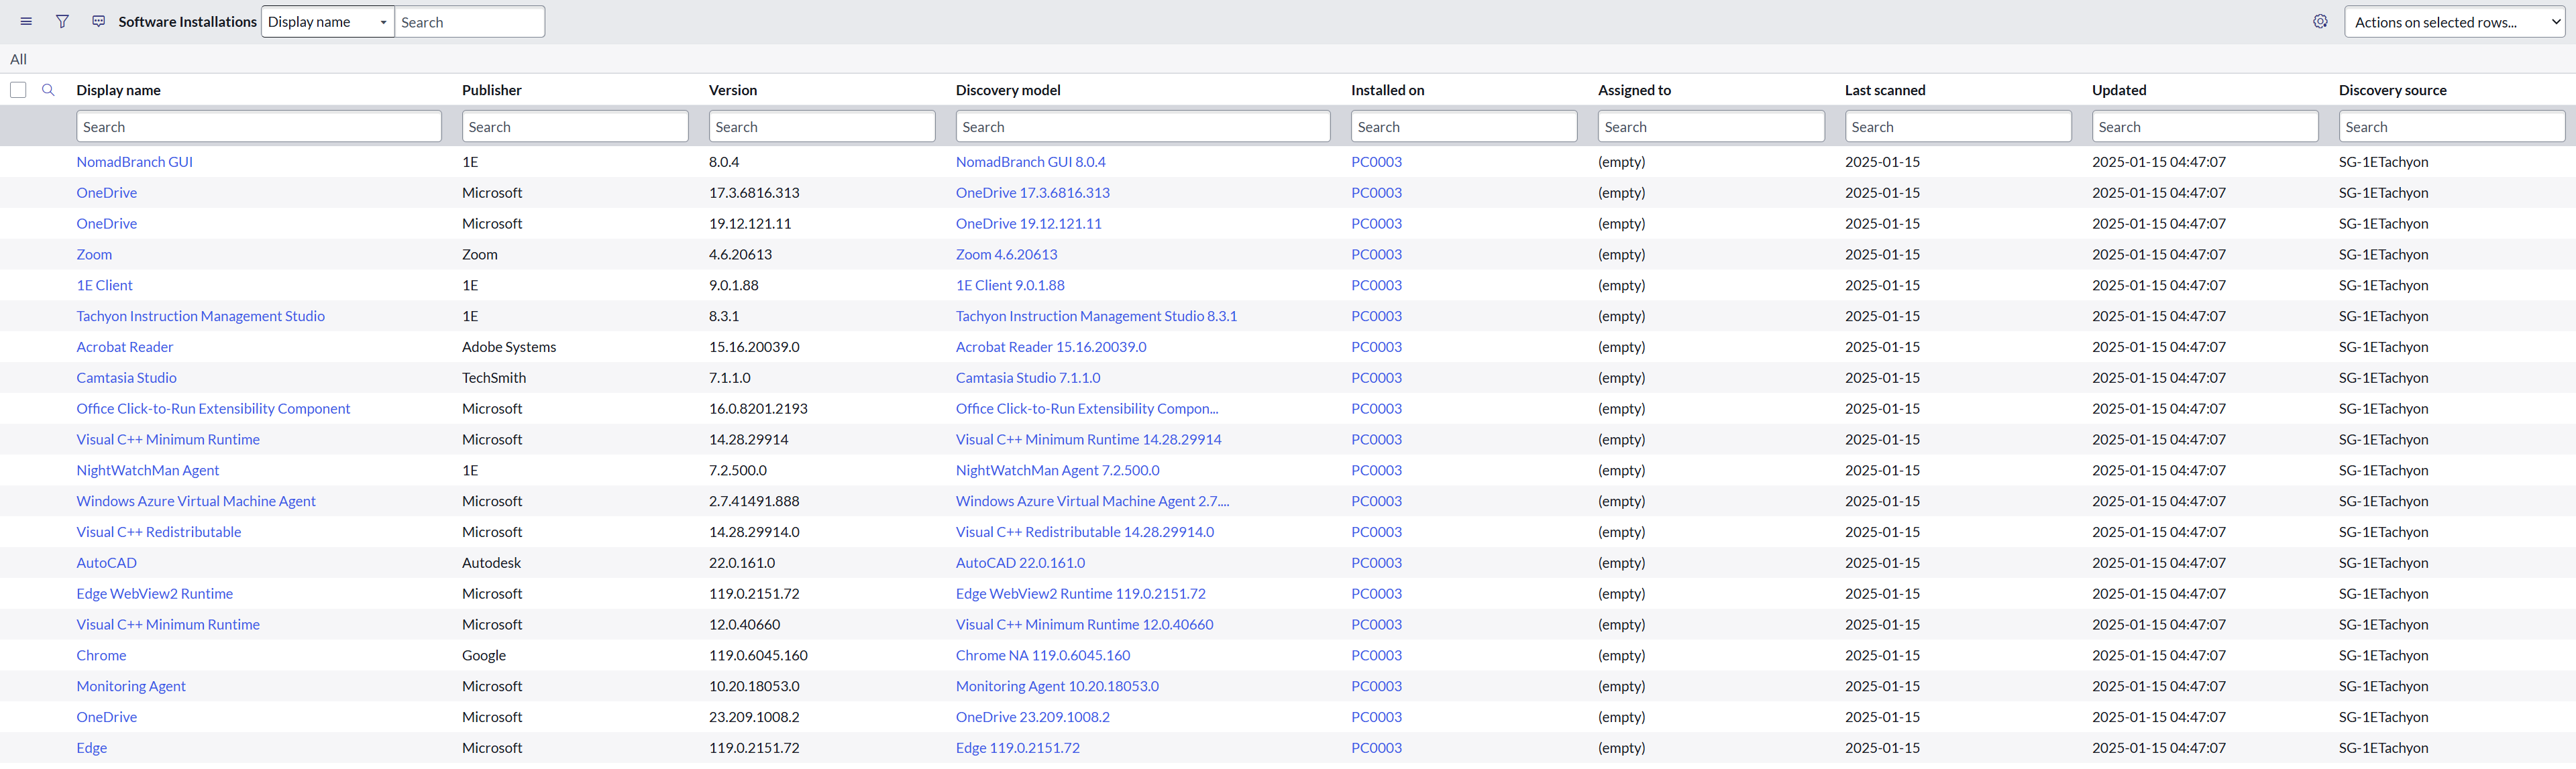
Task: Check the select all rows checkbox
Action: (18, 90)
